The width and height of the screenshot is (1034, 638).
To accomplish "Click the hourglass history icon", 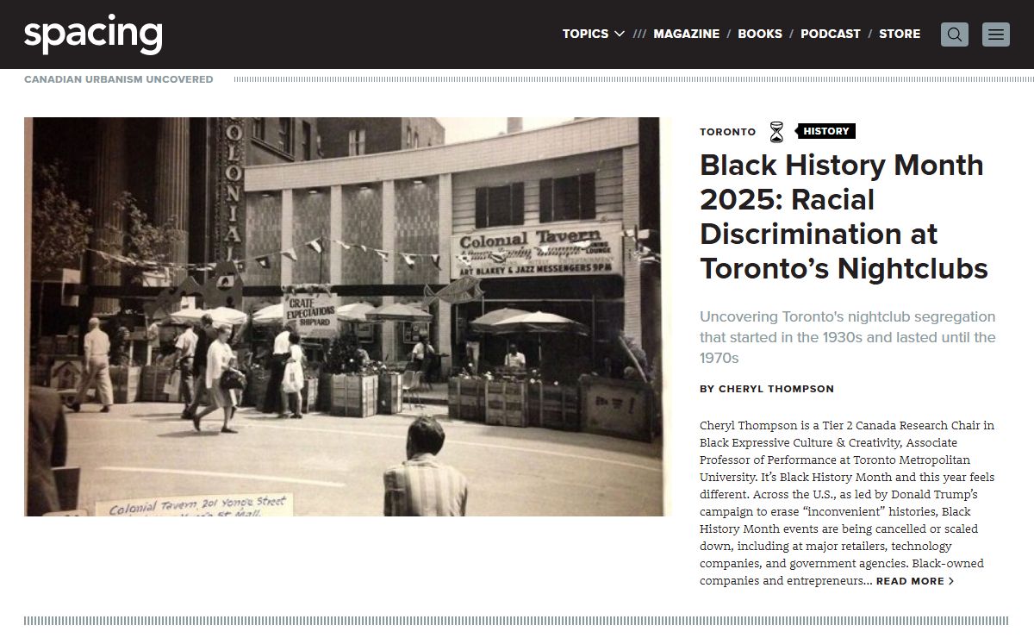I will click(776, 132).
